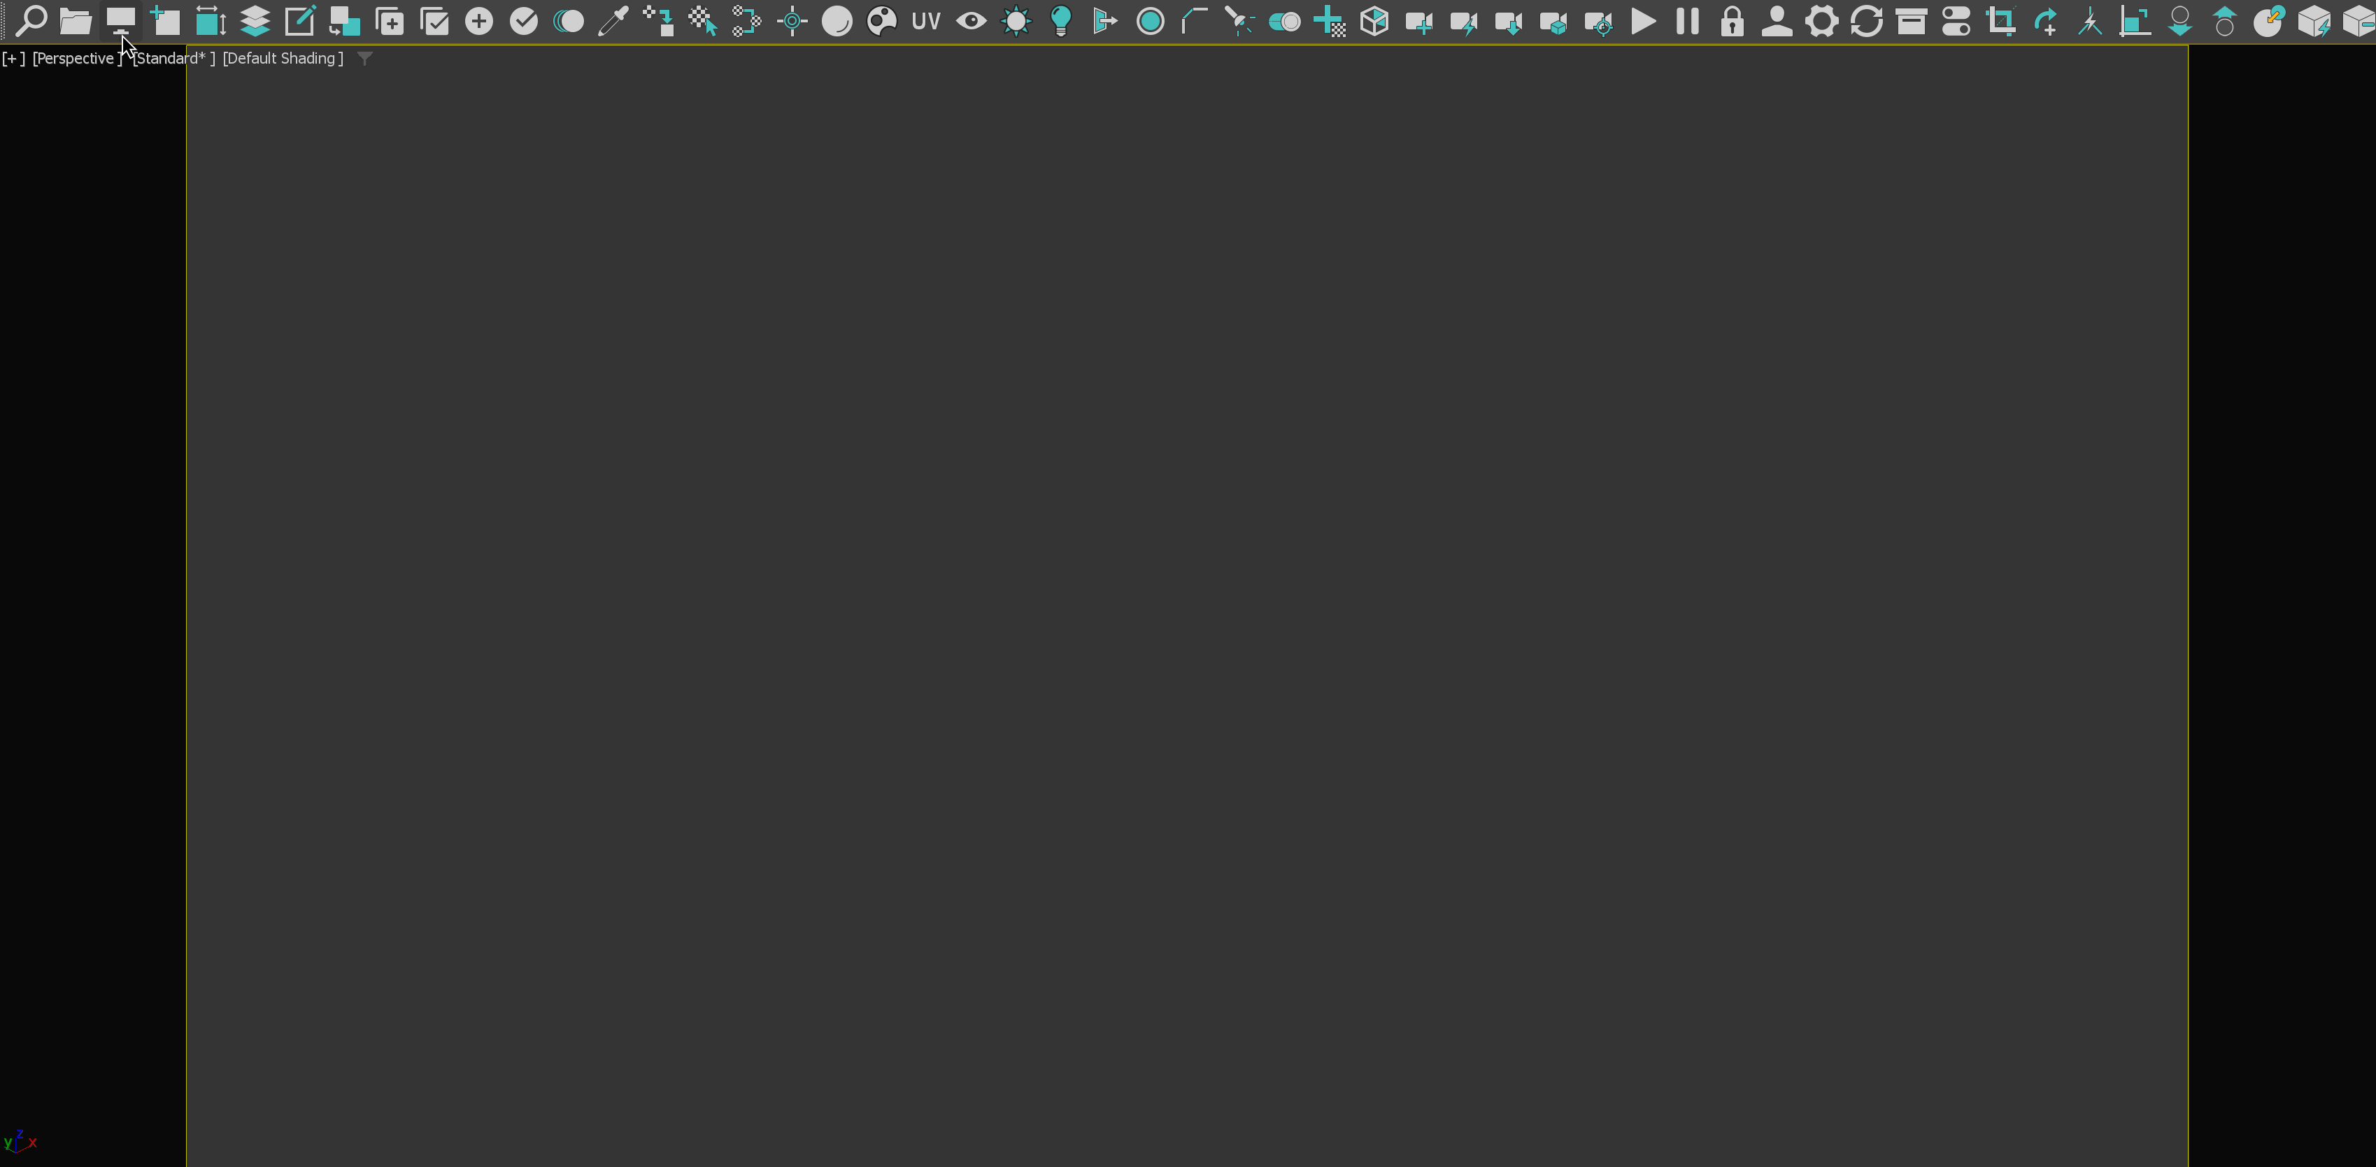Click the teal capsule toggle icon
Viewport: 2376px width, 1167px height.
[x=1284, y=20]
